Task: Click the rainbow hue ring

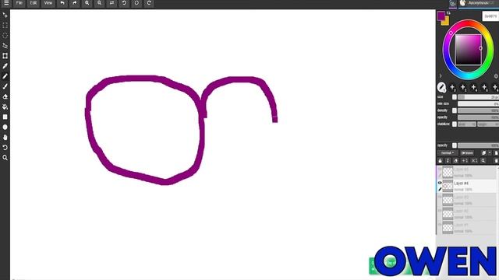Action: [468, 23]
